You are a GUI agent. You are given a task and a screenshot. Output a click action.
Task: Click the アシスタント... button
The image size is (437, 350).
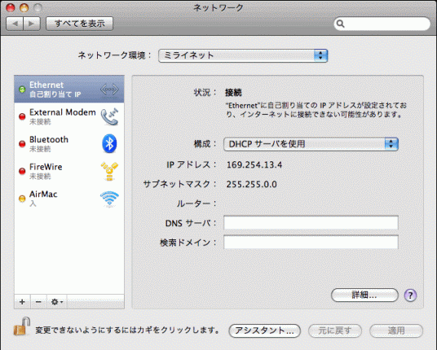264,330
